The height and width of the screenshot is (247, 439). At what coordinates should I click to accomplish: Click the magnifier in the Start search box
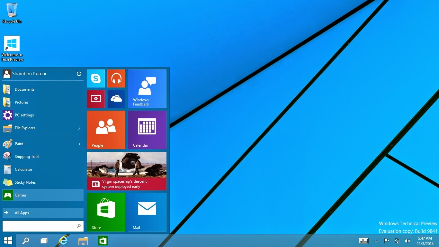79,226
